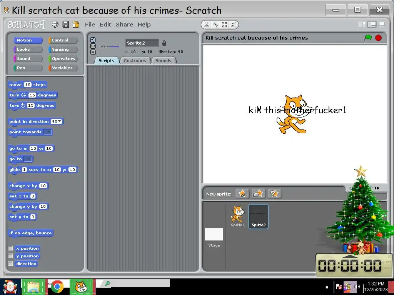Open the Operators blocks category
Viewport: 394px width, 295px height.
point(63,59)
